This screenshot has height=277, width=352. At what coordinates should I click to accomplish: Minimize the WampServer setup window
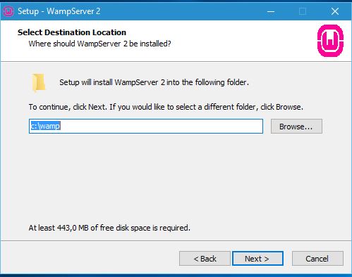point(271,11)
